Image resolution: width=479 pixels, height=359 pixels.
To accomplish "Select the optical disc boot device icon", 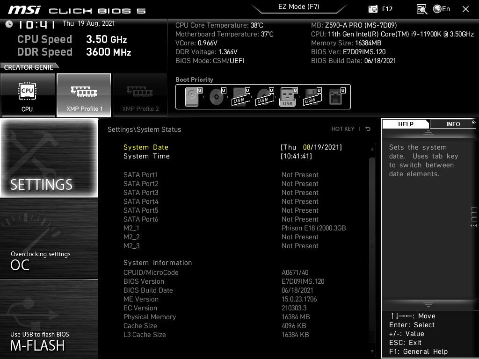I will [217, 97].
